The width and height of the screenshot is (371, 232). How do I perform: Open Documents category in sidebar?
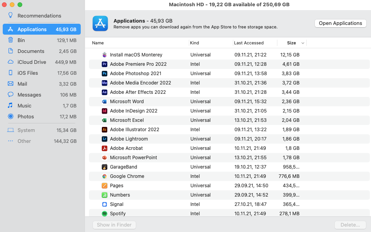(42, 51)
